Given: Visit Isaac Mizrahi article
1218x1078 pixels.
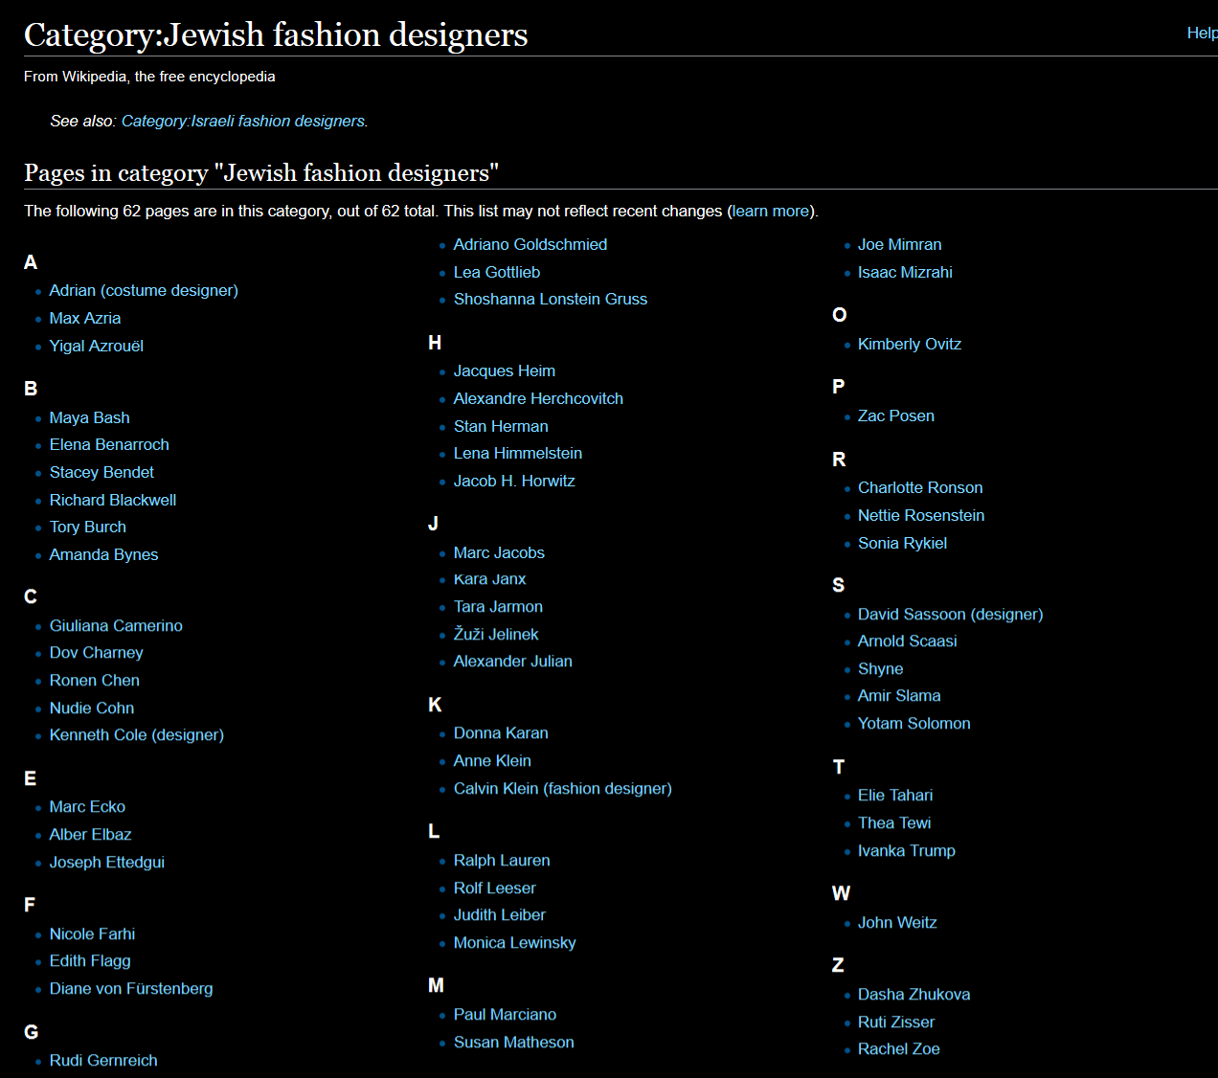Looking at the screenshot, I should tap(905, 272).
